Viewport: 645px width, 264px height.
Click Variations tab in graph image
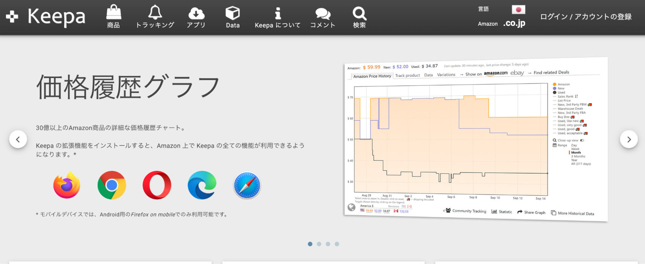(446, 74)
